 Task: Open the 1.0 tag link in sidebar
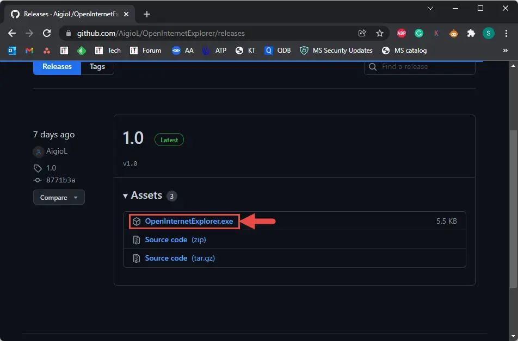[x=51, y=168]
